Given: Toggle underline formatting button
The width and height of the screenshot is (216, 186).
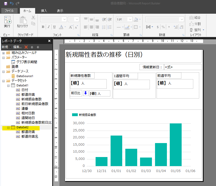Looking at the screenshot, I should pyautogui.click(x=54, y=27).
